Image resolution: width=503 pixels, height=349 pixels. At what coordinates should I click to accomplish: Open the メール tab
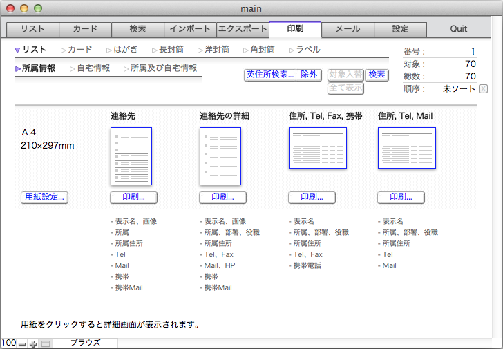click(x=348, y=29)
